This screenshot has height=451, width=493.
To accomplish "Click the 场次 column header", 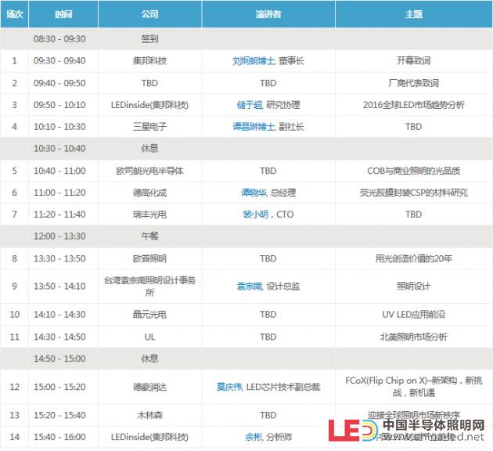I will [14, 14].
